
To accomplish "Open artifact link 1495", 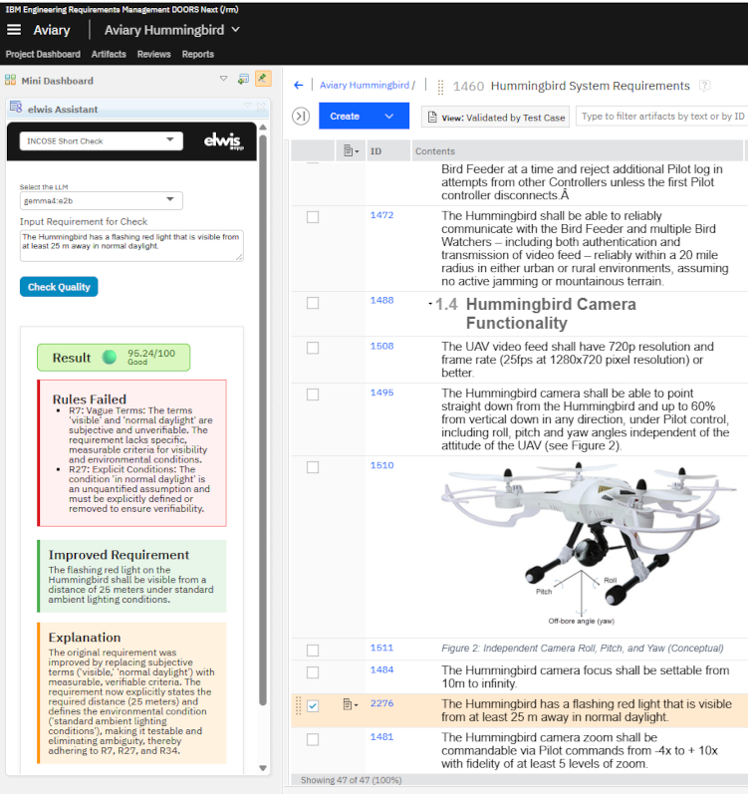I will tap(381, 393).
